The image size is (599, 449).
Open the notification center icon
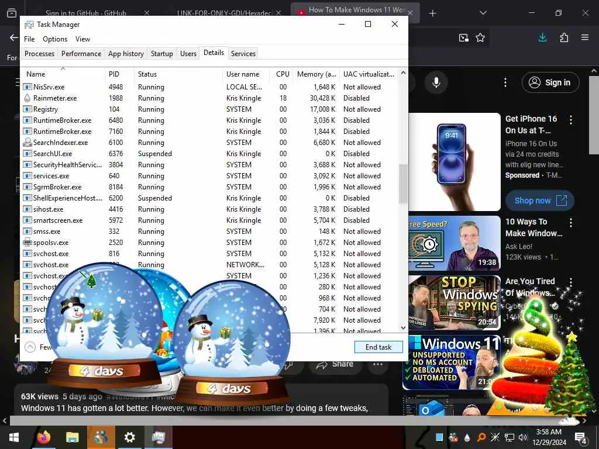point(581,437)
